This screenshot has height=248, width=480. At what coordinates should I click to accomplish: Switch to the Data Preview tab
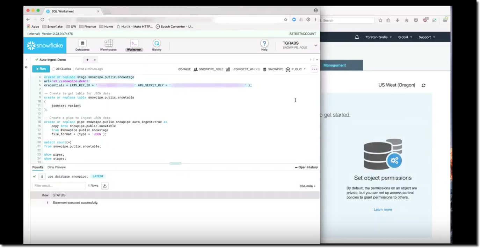57,167
